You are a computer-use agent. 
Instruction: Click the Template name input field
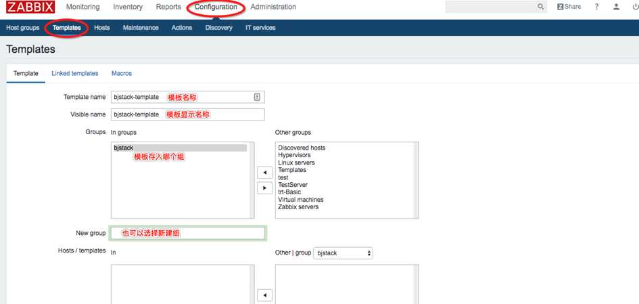[188, 97]
